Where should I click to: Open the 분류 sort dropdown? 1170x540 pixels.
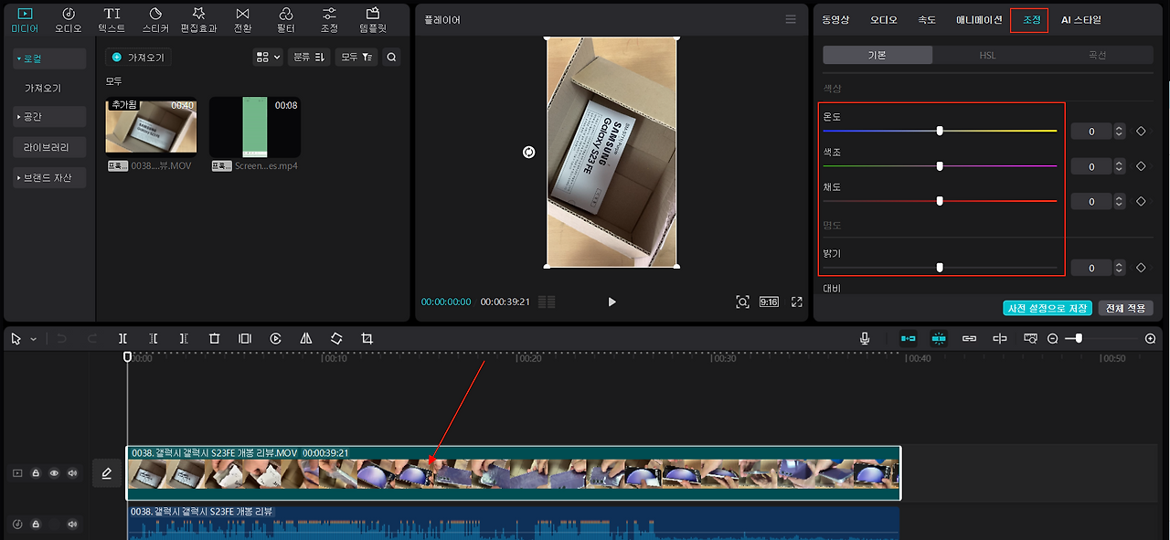(x=309, y=57)
